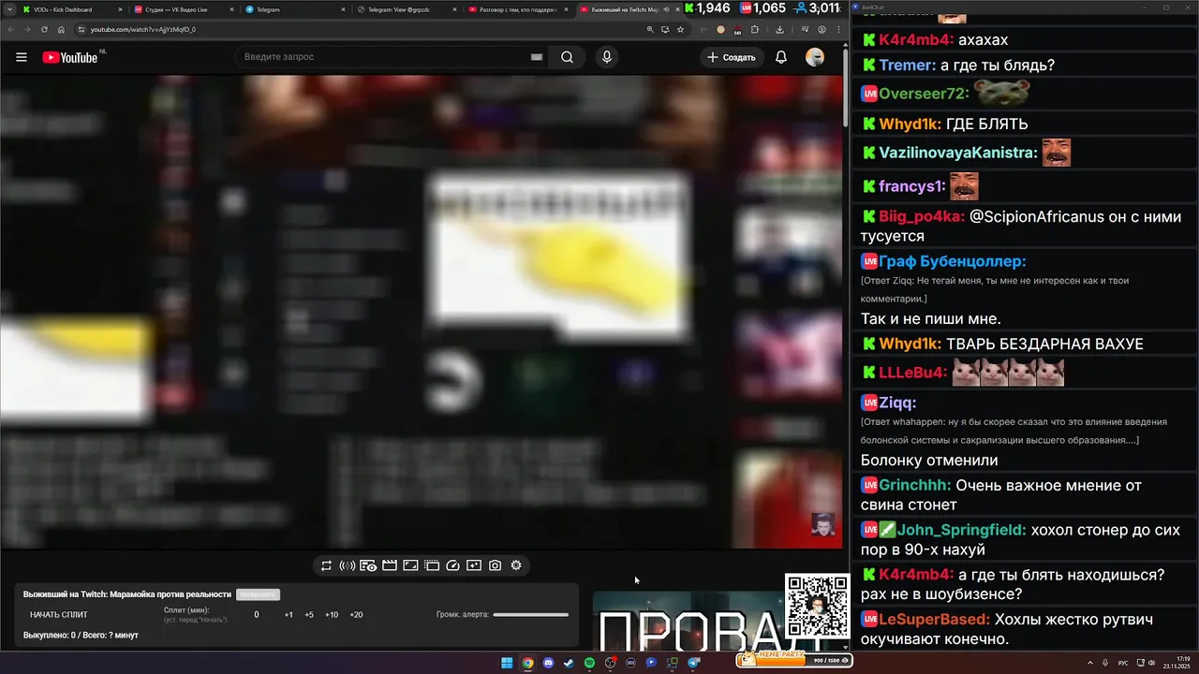The width and height of the screenshot is (1199, 674).
Task: Open Chrome extensions puzzle icon
Action: [754, 29]
